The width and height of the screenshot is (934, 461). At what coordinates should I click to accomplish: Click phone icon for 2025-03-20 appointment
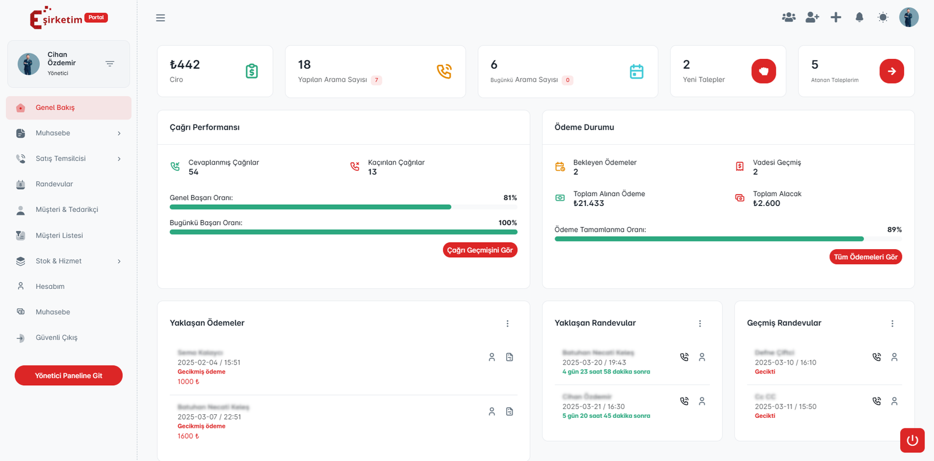click(x=684, y=357)
